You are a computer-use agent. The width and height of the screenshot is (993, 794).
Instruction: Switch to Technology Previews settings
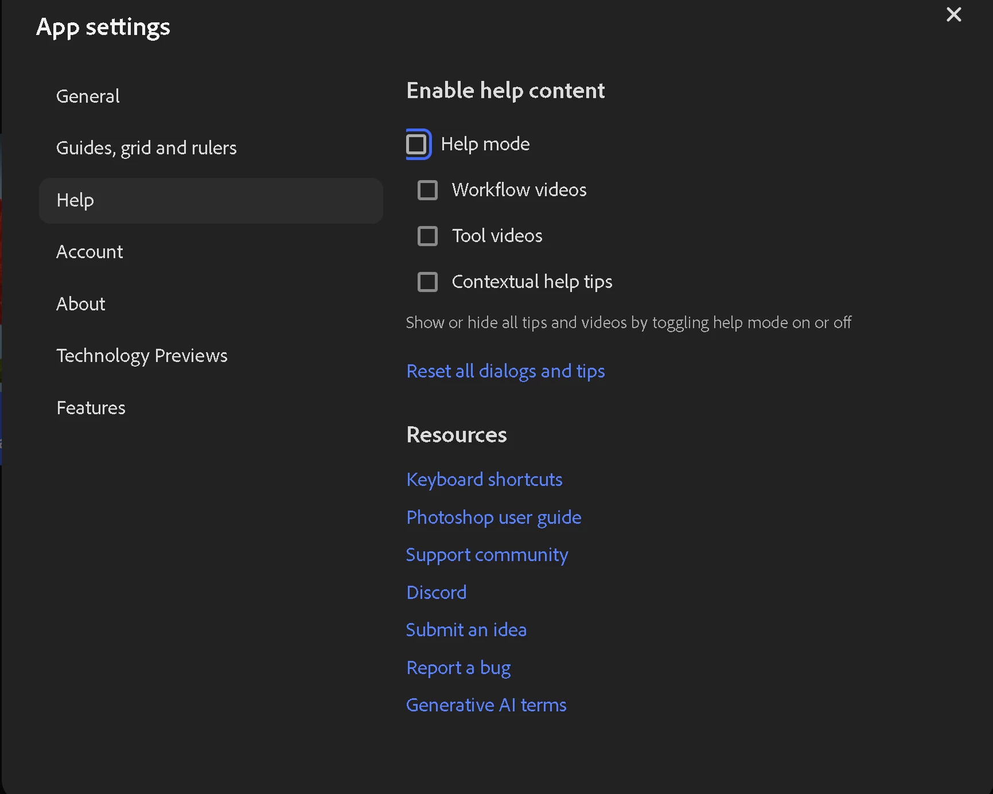[142, 356]
